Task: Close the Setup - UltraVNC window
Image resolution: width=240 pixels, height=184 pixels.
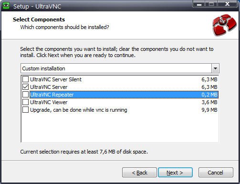Action: 227,4
